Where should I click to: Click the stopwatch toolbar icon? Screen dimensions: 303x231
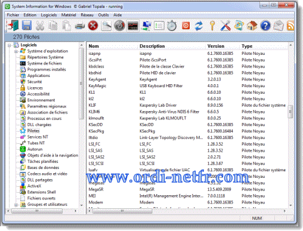click(172, 26)
